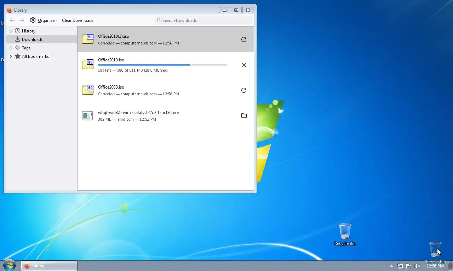Click the Search Downloads field
The image size is (453, 271).
(x=203, y=20)
